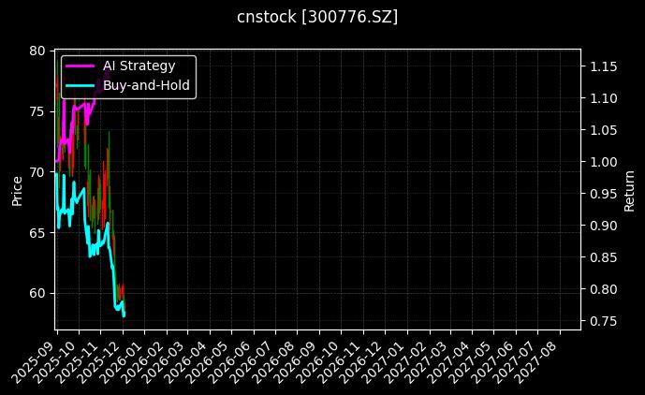Select the AI Strategy legend label

point(139,66)
